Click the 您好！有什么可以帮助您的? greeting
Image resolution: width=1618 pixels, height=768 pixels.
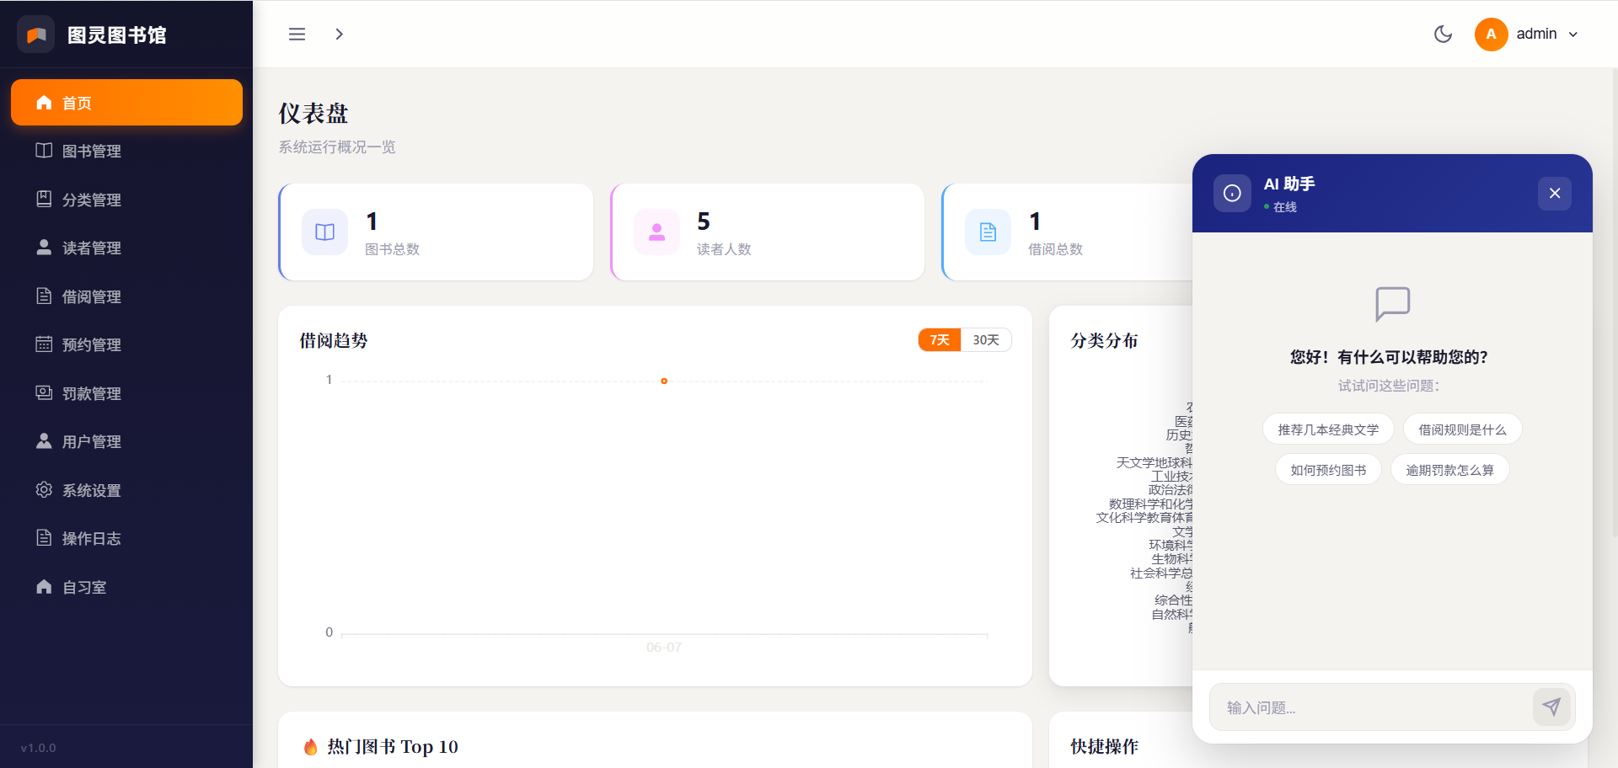point(1389,357)
